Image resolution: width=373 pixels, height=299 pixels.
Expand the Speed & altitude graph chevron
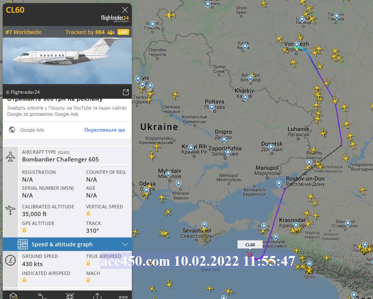[x=125, y=244]
